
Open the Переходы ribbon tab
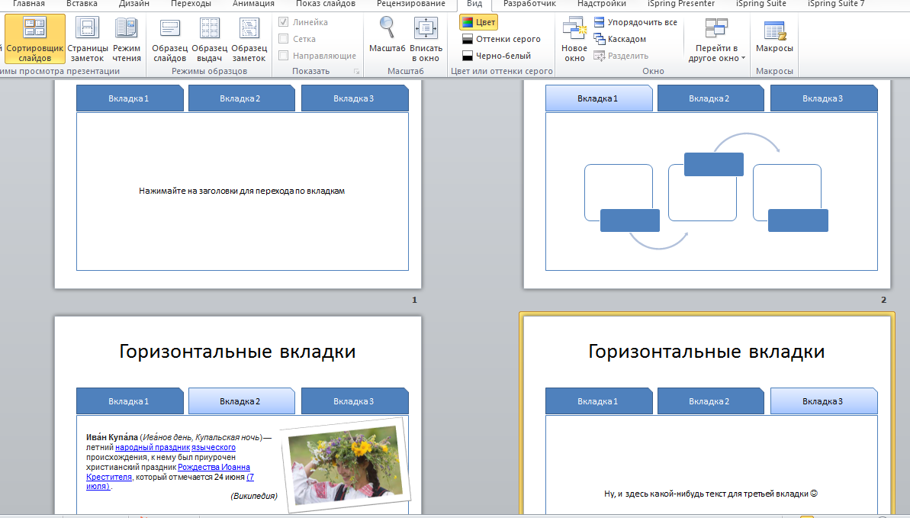[x=191, y=4]
